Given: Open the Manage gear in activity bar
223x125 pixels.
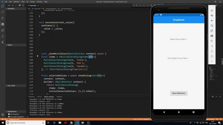Looking at the screenshot, I should point(2,115).
